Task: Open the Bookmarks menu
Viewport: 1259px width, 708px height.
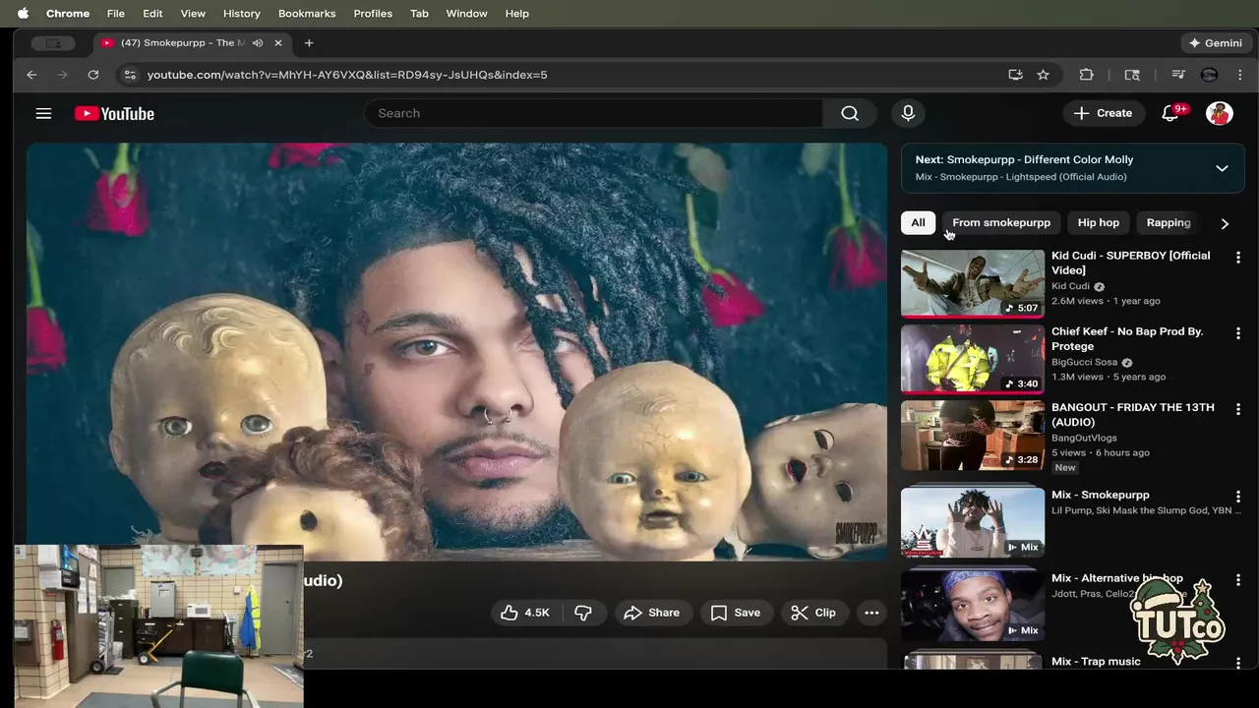Action: pos(307,13)
